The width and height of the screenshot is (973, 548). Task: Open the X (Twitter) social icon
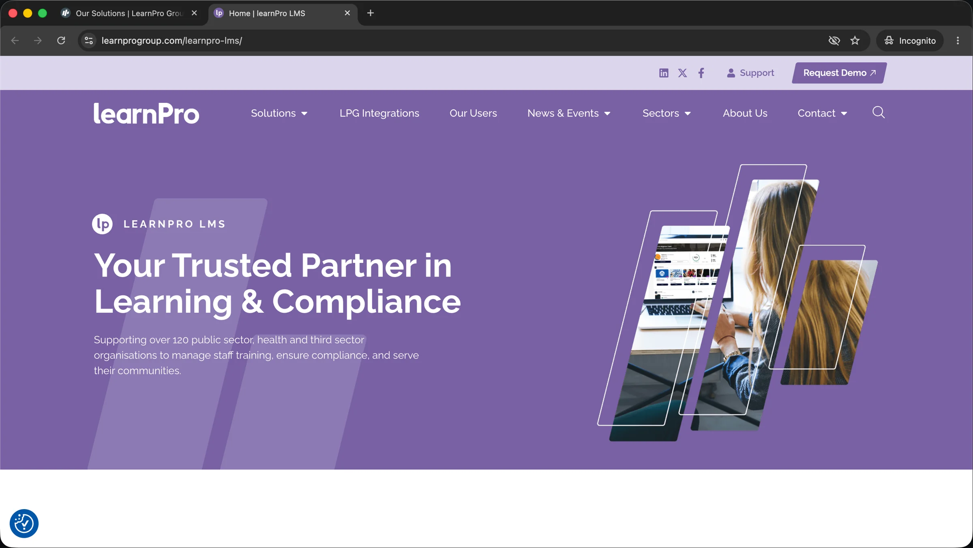(x=682, y=73)
